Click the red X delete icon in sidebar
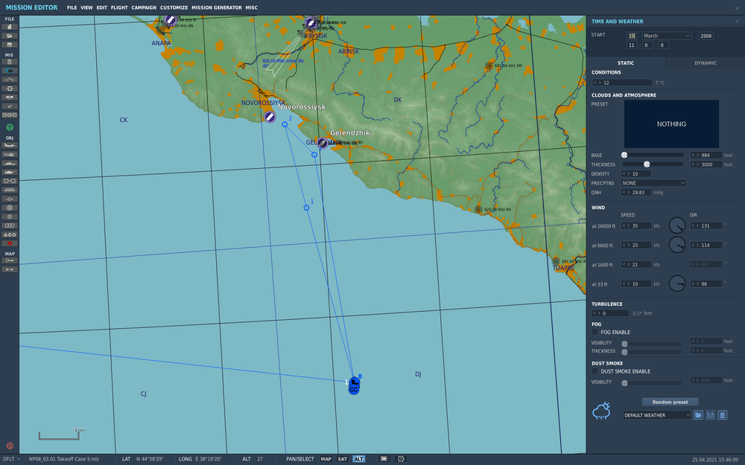The width and height of the screenshot is (745, 465). pyautogui.click(x=10, y=243)
